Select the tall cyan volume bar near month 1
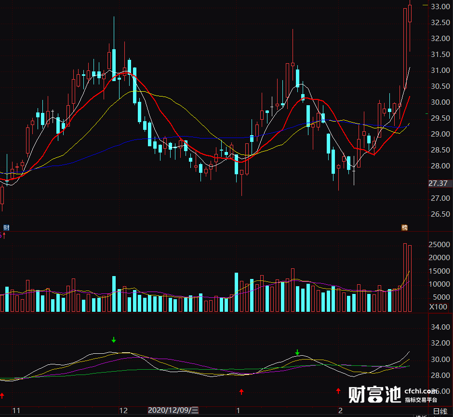The image size is (453, 417). coord(236,292)
